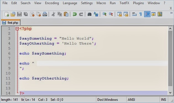Toggle the highlighted indent guide icon

point(147,14)
